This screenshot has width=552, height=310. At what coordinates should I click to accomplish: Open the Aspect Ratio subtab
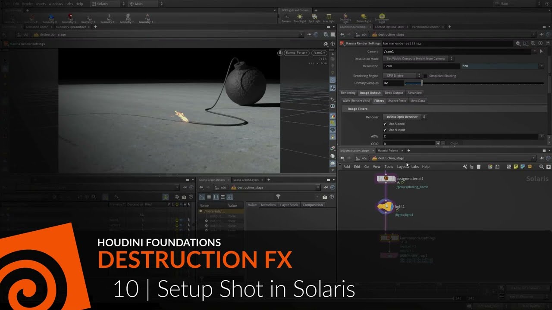pos(397,101)
